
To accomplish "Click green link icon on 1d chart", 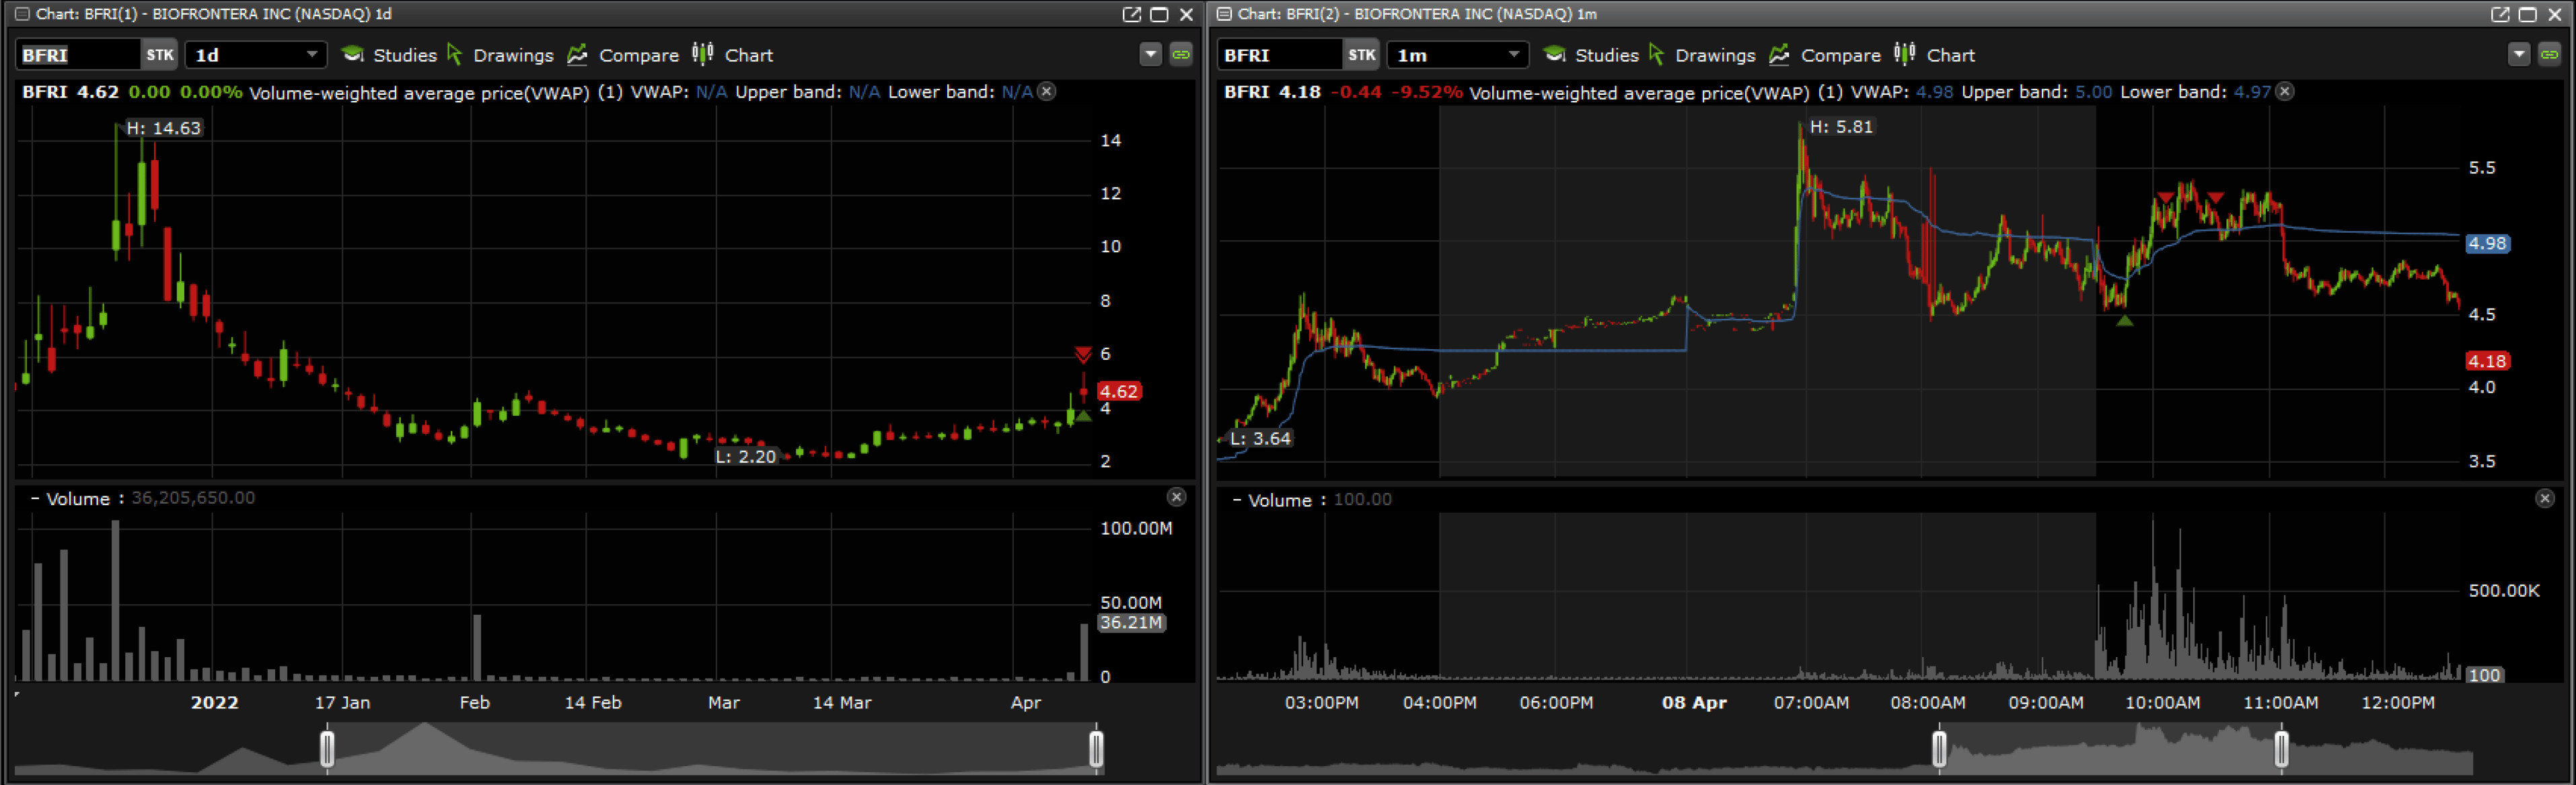I will (x=1181, y=55).
